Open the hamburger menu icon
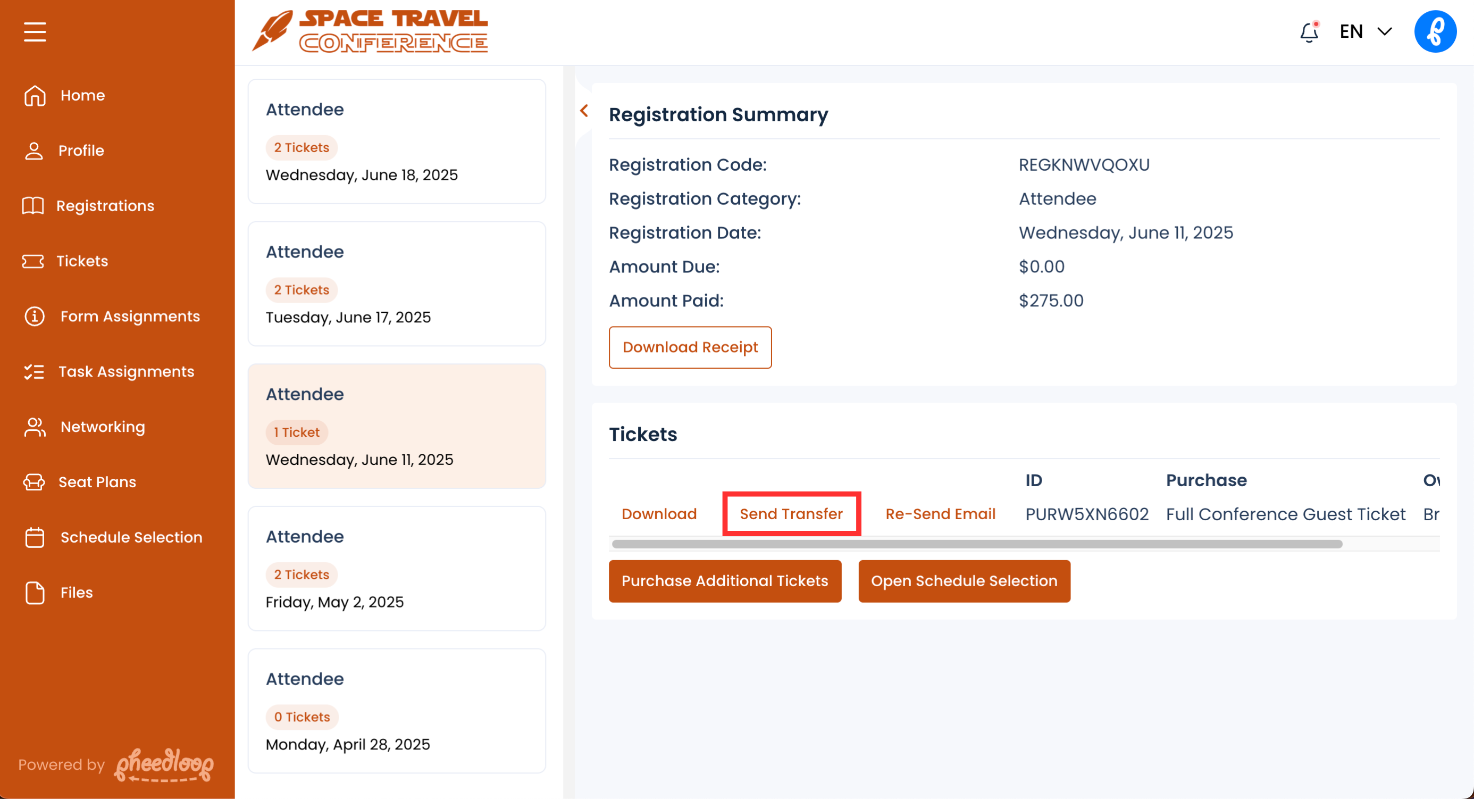 tap(35, 32)
